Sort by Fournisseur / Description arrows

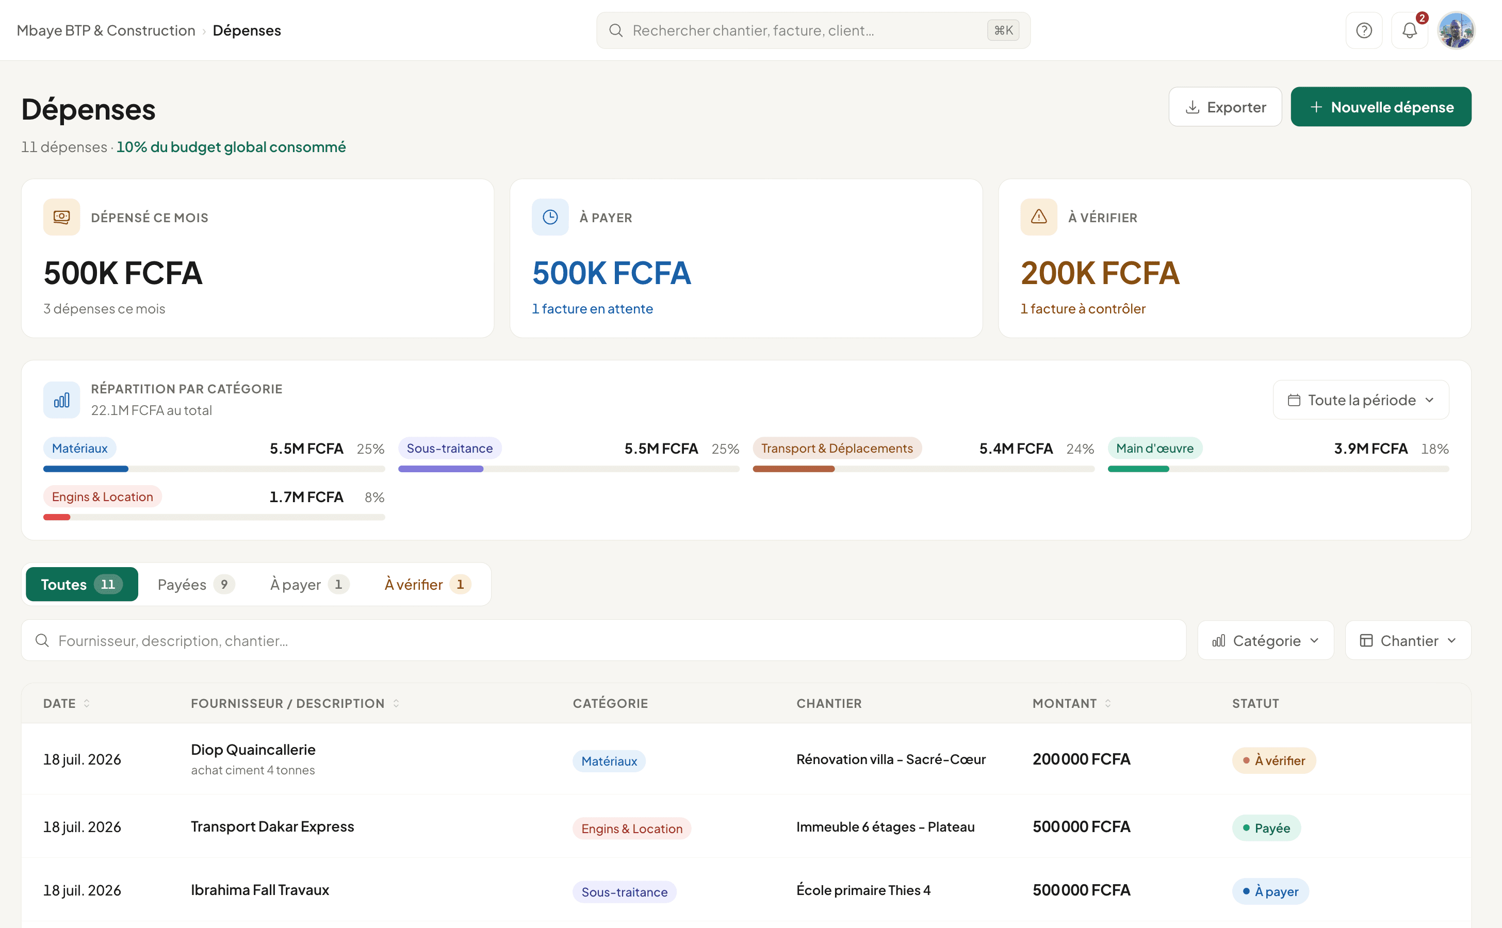click(x=396, y=703)
